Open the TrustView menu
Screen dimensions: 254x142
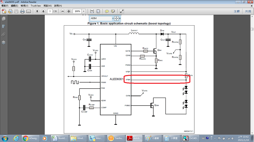(x=36, y=6)
